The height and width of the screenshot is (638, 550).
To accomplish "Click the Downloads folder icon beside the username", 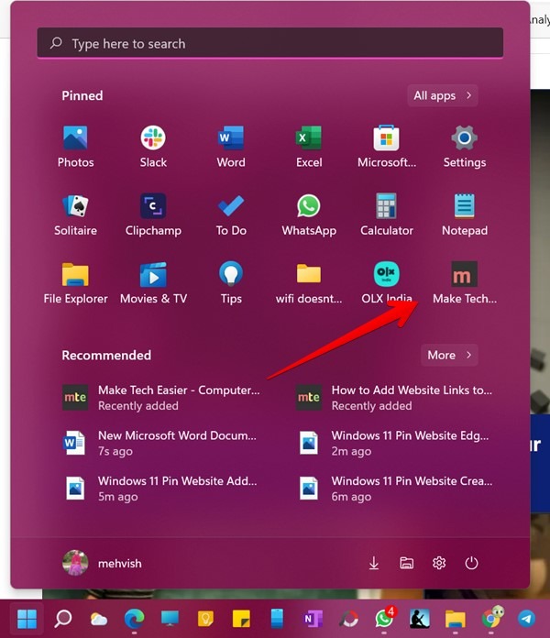I will [374, 563].
